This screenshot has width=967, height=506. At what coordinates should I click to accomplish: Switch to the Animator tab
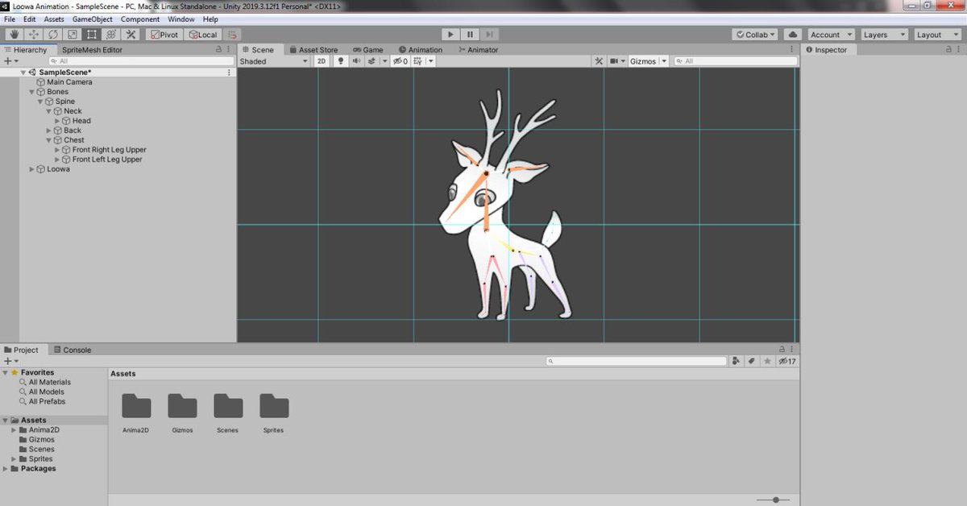(478, 50)
